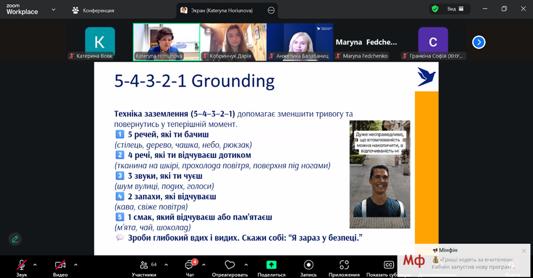The width and height of the screenshot is (533, 278).
Task: Click the green annotation pencil icon
Action: [x=15, y=239]
